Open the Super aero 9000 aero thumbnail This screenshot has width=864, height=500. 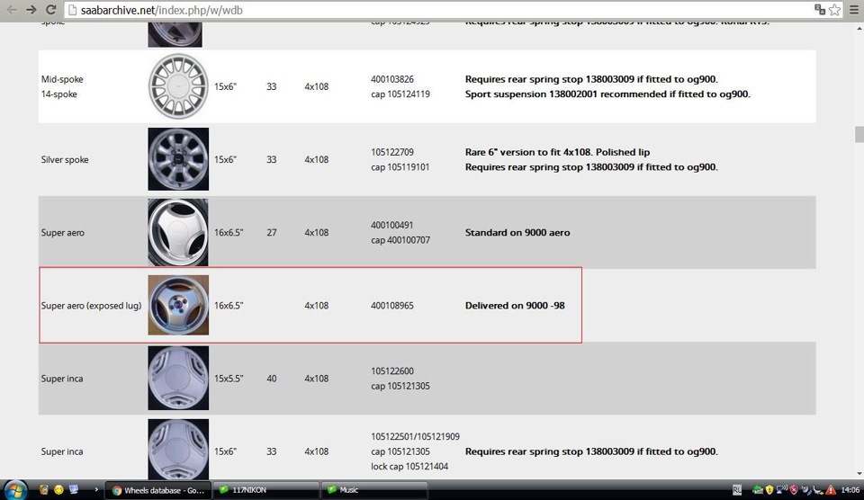coord(178,232)
